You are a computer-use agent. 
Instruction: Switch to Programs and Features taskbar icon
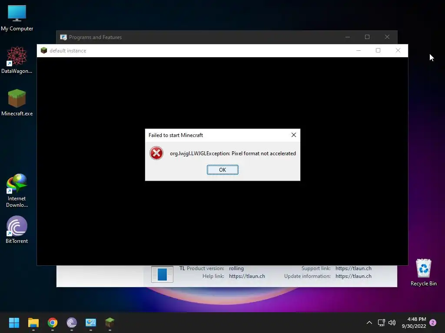91,323
